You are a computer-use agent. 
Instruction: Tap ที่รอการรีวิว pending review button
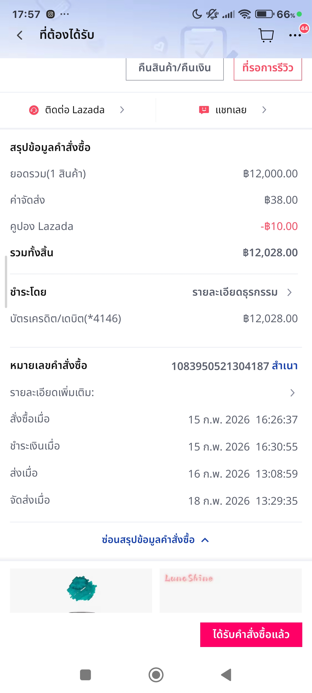tap(268, 68)
